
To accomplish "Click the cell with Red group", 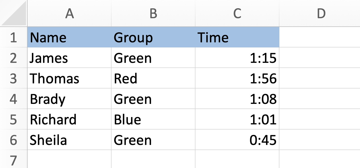I will click(153, 78).
